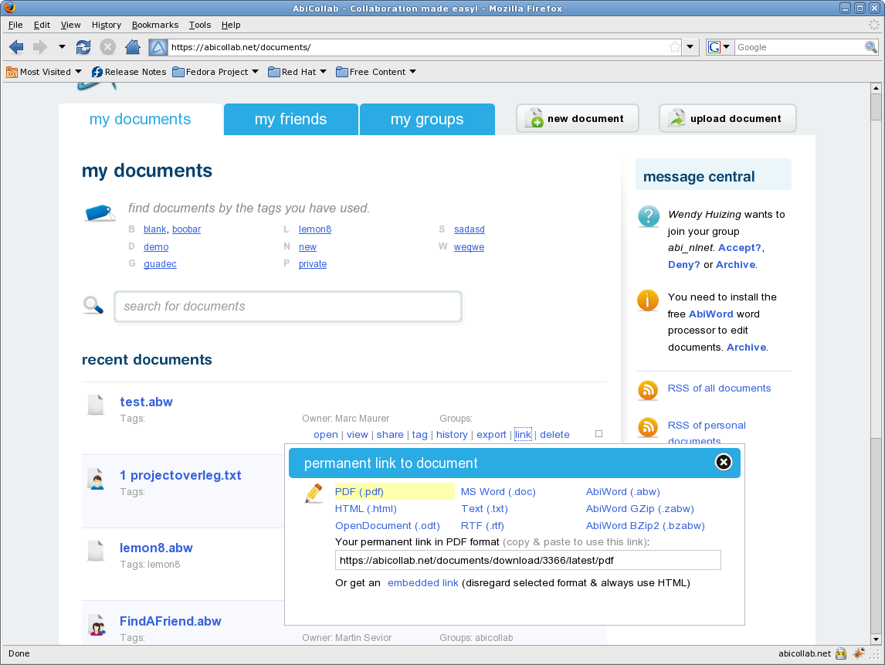Click the stop loading icon
Screen dimensions: 885x665
(107, 47)
